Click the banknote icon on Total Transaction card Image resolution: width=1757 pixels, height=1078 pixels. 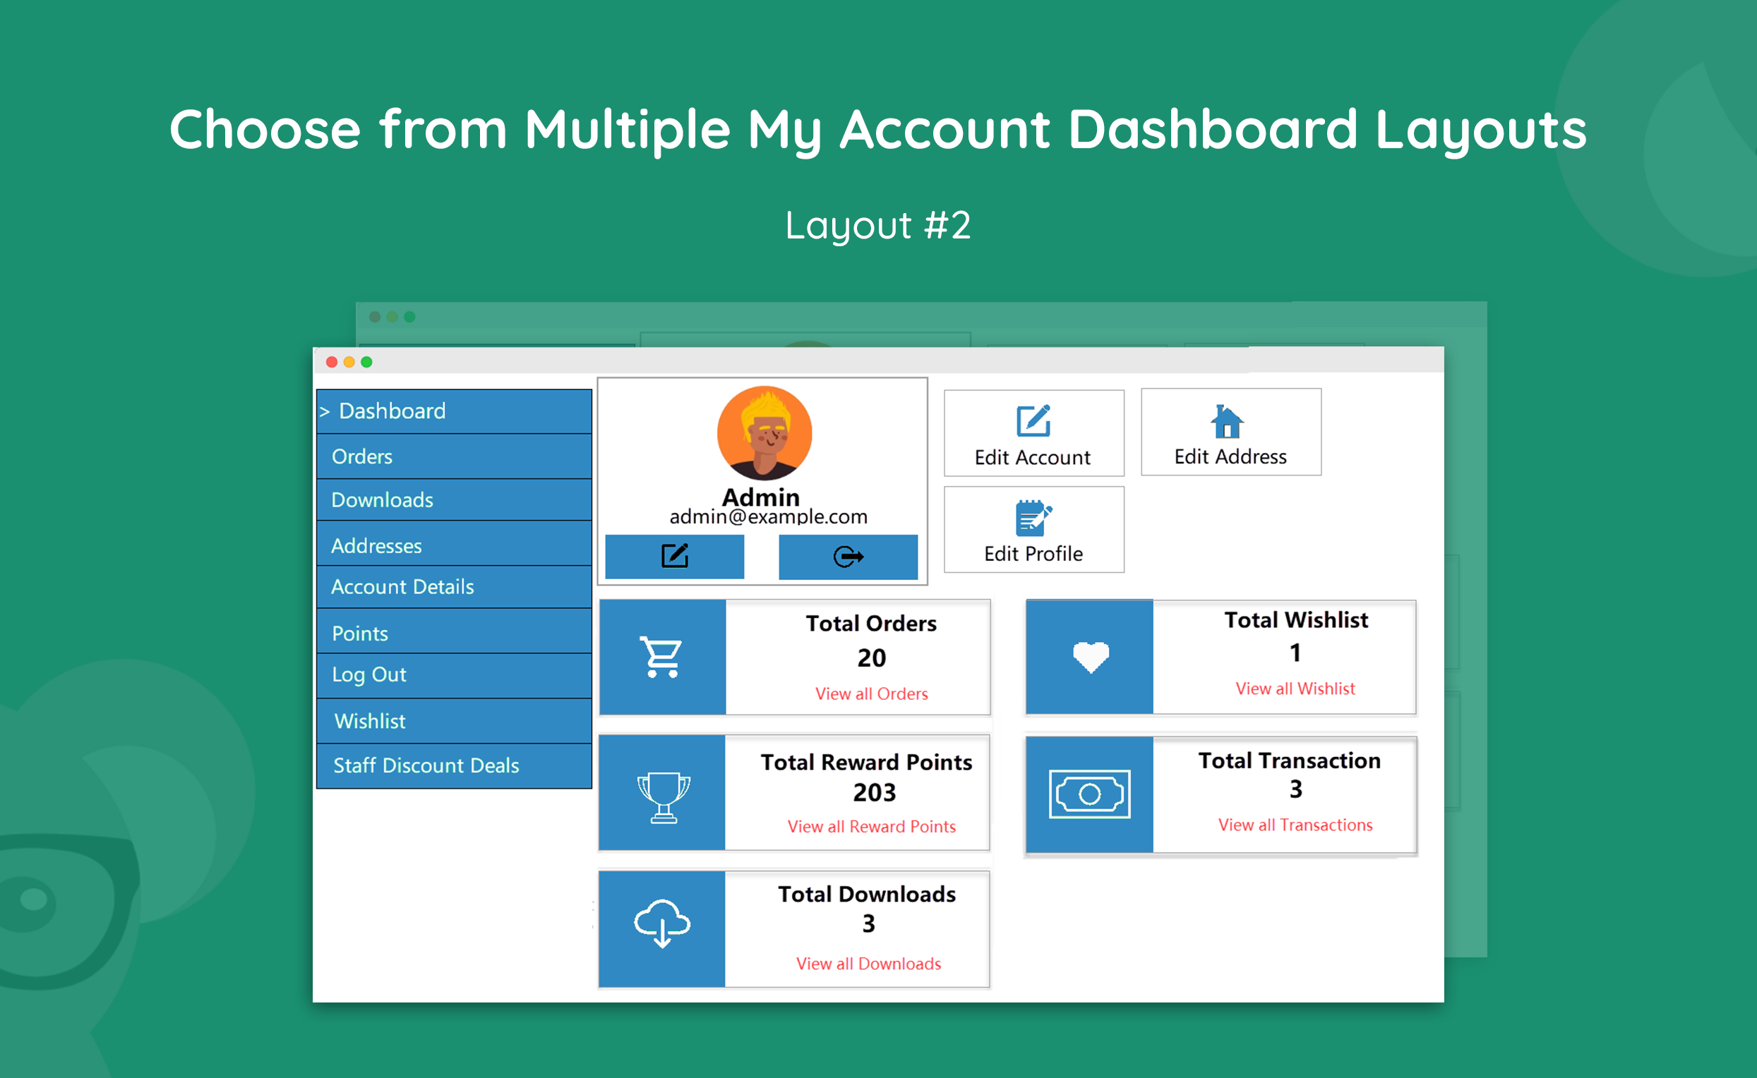pos(1089,793)
